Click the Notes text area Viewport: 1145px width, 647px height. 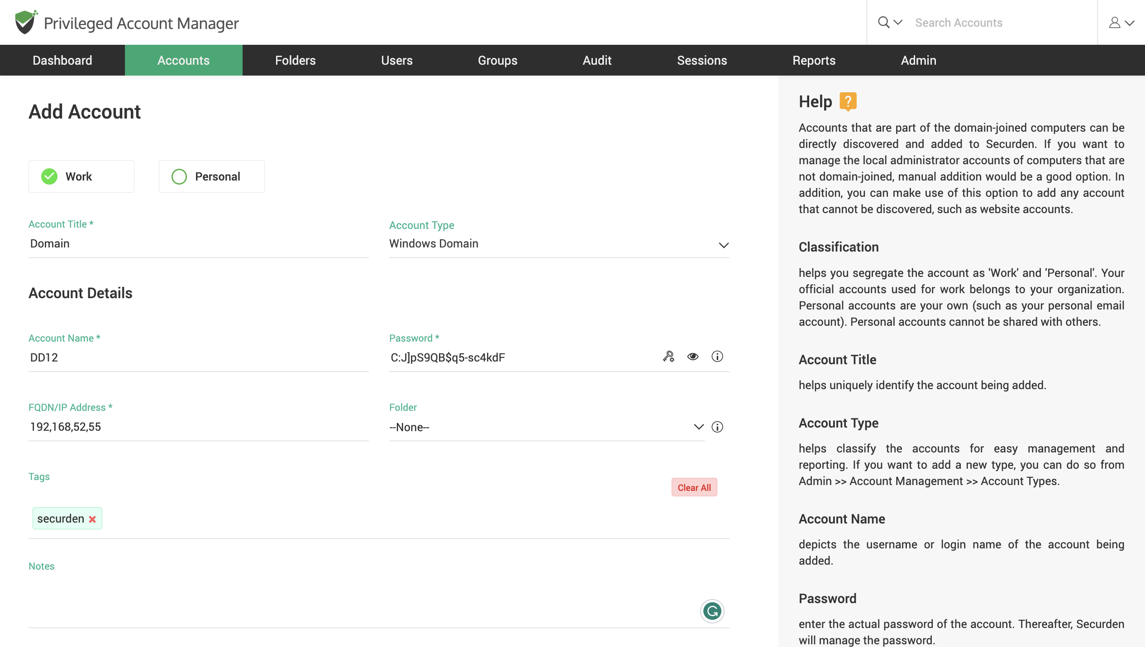pyautogui.click(x=379, y=602)
